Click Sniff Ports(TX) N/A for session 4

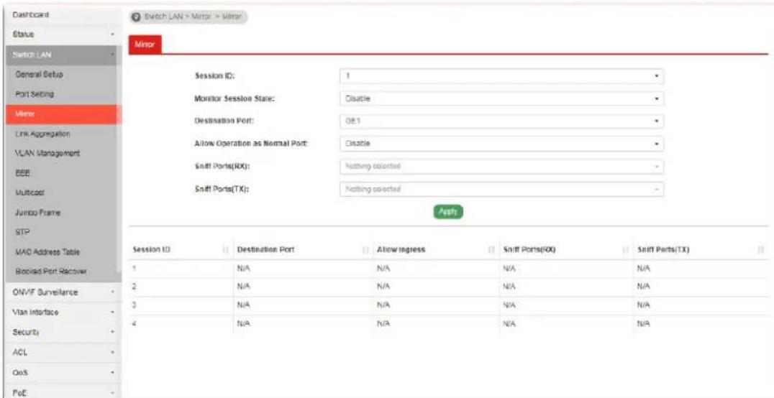(642, 324)
